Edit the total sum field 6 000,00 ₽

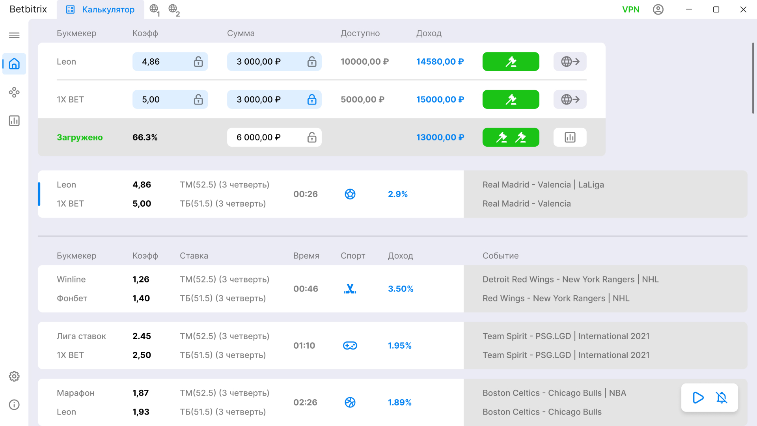tap(274, 137)
